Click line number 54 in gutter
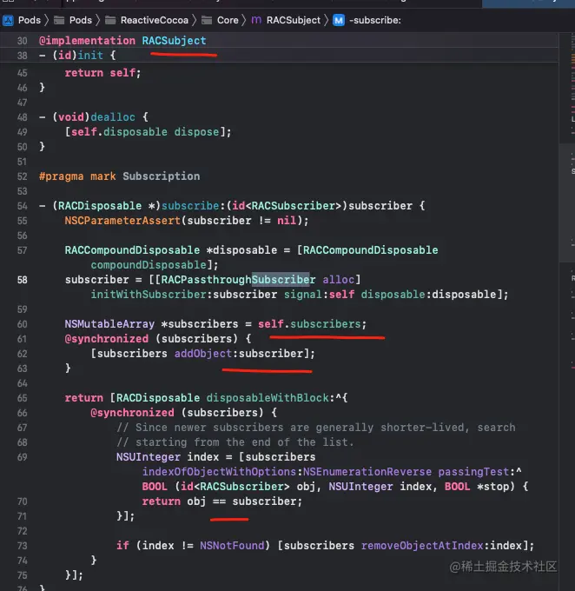Screen dimensions: 575x591 [23, 206]
